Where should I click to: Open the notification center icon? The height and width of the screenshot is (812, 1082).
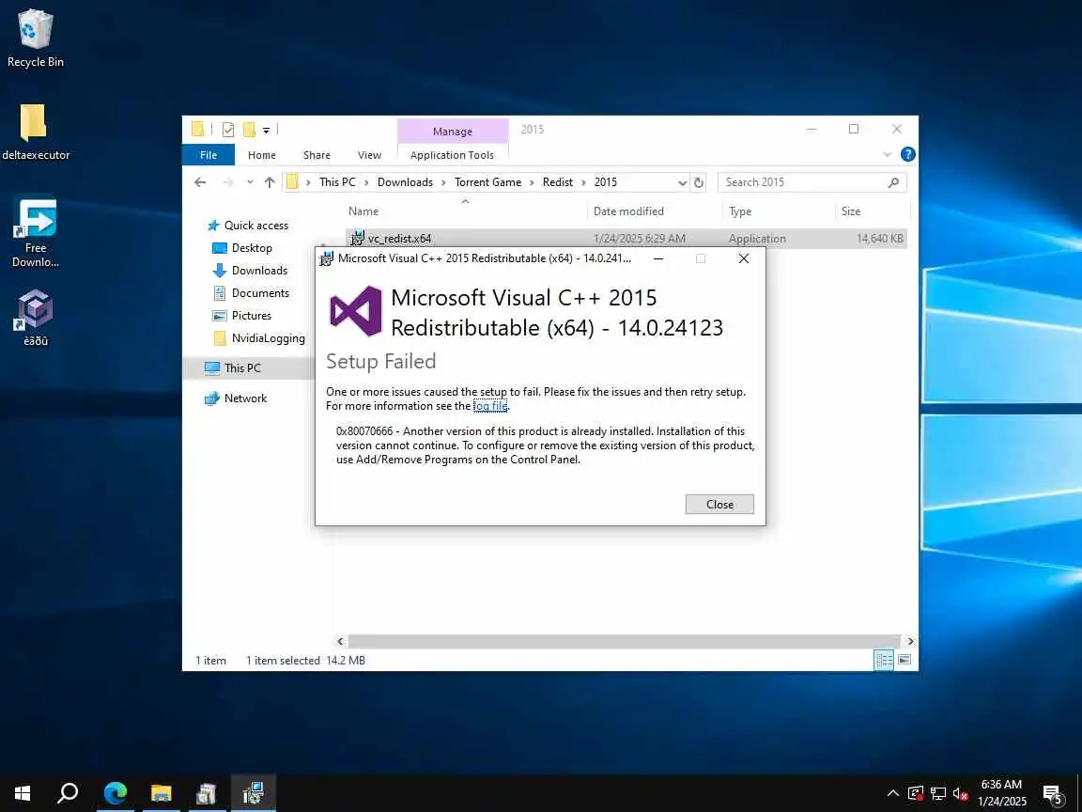(x=1053, y=793)
